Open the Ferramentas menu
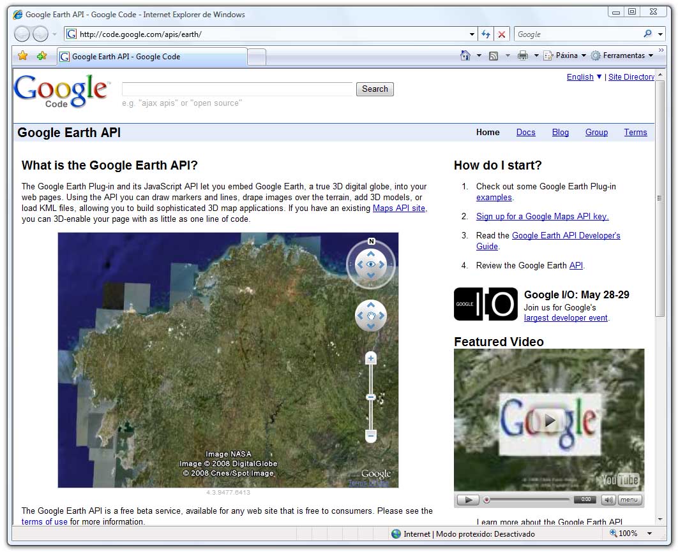Viewport: 678px width, 552px height. [x=622, y=55]
